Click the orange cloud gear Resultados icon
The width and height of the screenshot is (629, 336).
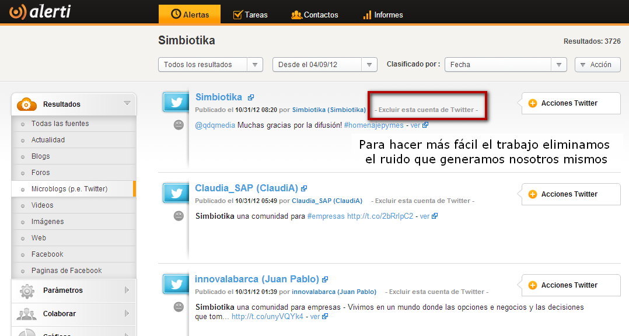click(26, 104)
